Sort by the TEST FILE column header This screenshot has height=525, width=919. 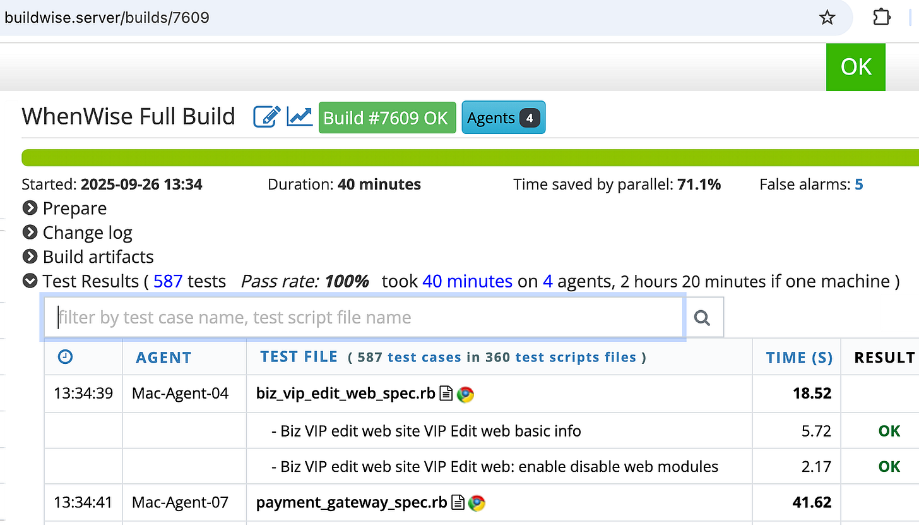coord(299,357)
